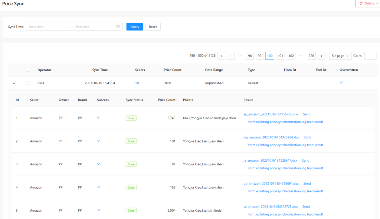Click the unpublished data range cell
This screenshot has height=219, width=380.
coord(214,83)
